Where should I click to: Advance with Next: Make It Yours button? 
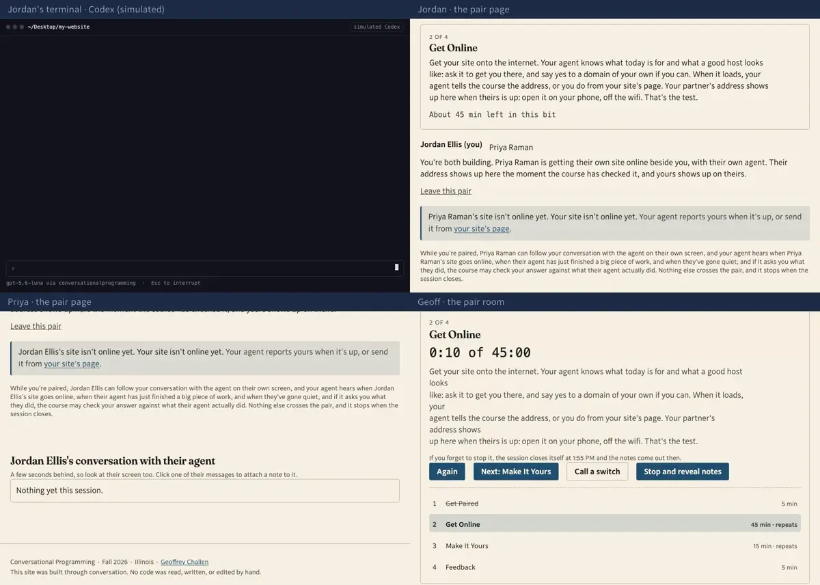coord(516,472)
